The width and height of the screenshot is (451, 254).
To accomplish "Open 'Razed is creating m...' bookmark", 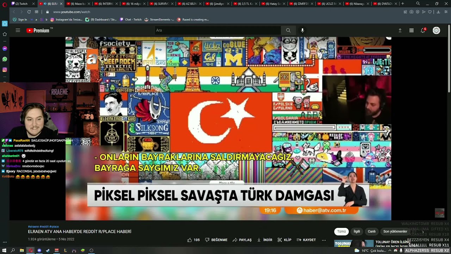I will click(193, 19).
